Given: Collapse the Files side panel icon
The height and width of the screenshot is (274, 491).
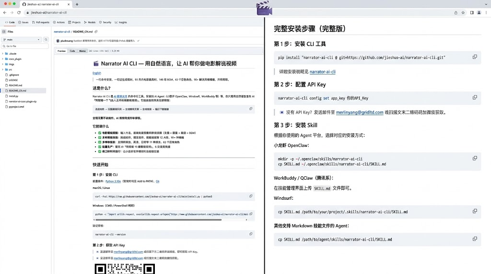Looking at the screenshot, I should click(x=4, y=32).
